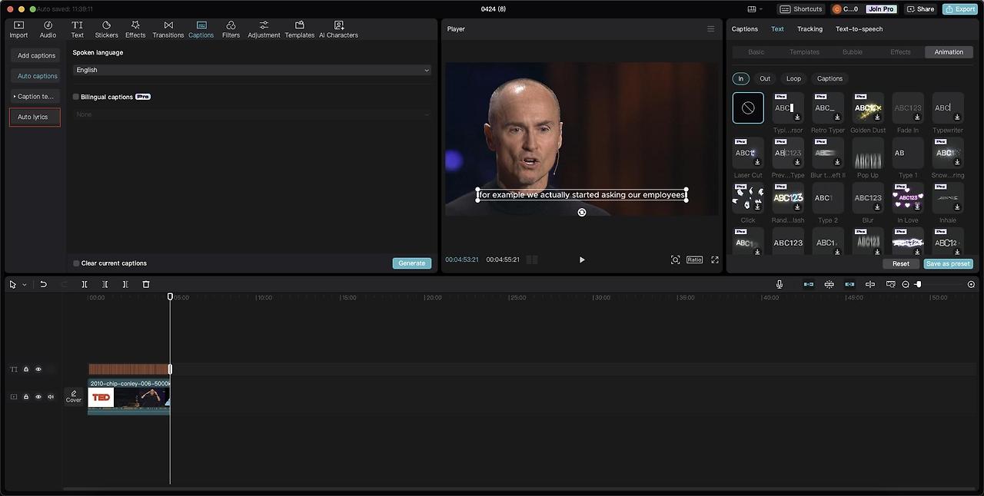Viewport: 984px width, 496px height.
Task: Open the Transitions panel
Action: point(168,29)
